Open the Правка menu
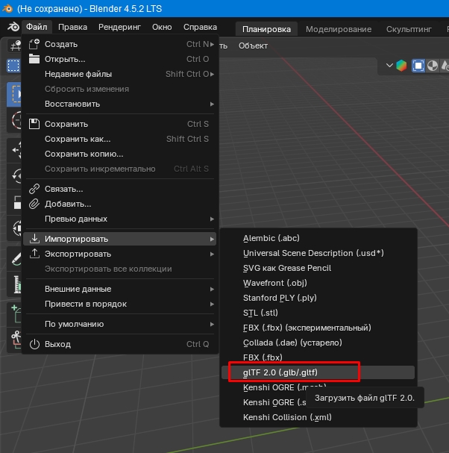The height and width of the screenshot is (453, 449). point(72,27)
